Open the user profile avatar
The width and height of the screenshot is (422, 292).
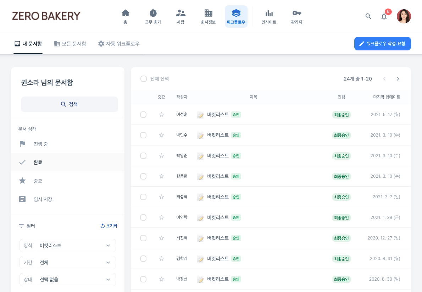(x=404, y=16)
